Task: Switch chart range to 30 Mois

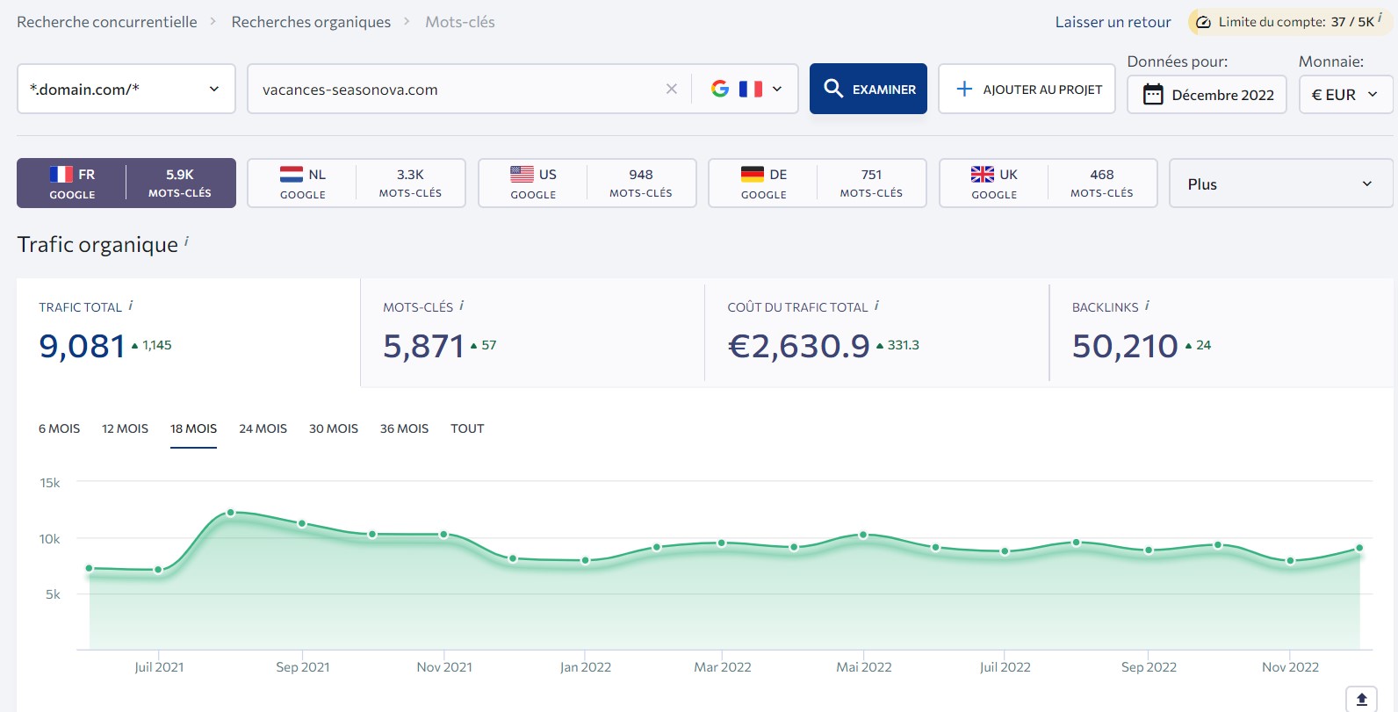Action: point(334,428)
